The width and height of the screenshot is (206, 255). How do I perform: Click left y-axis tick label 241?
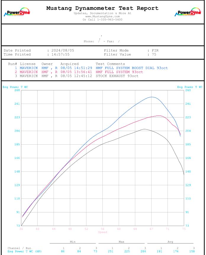pyautogui.click(x=17, y=104)
